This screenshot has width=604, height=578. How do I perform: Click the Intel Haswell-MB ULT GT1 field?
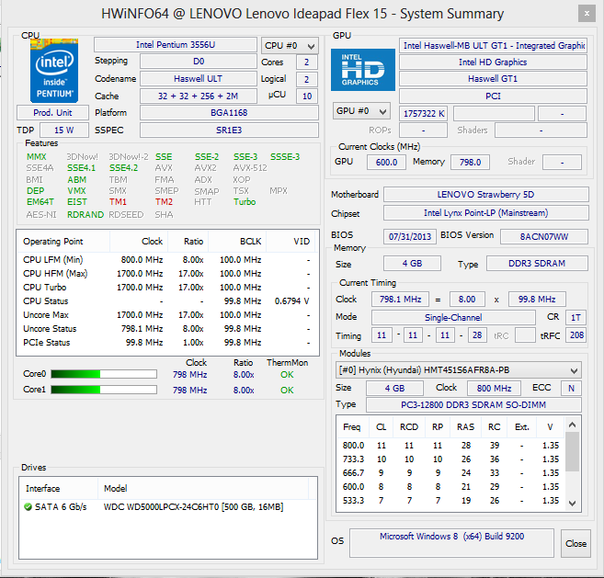click(493, 46)
